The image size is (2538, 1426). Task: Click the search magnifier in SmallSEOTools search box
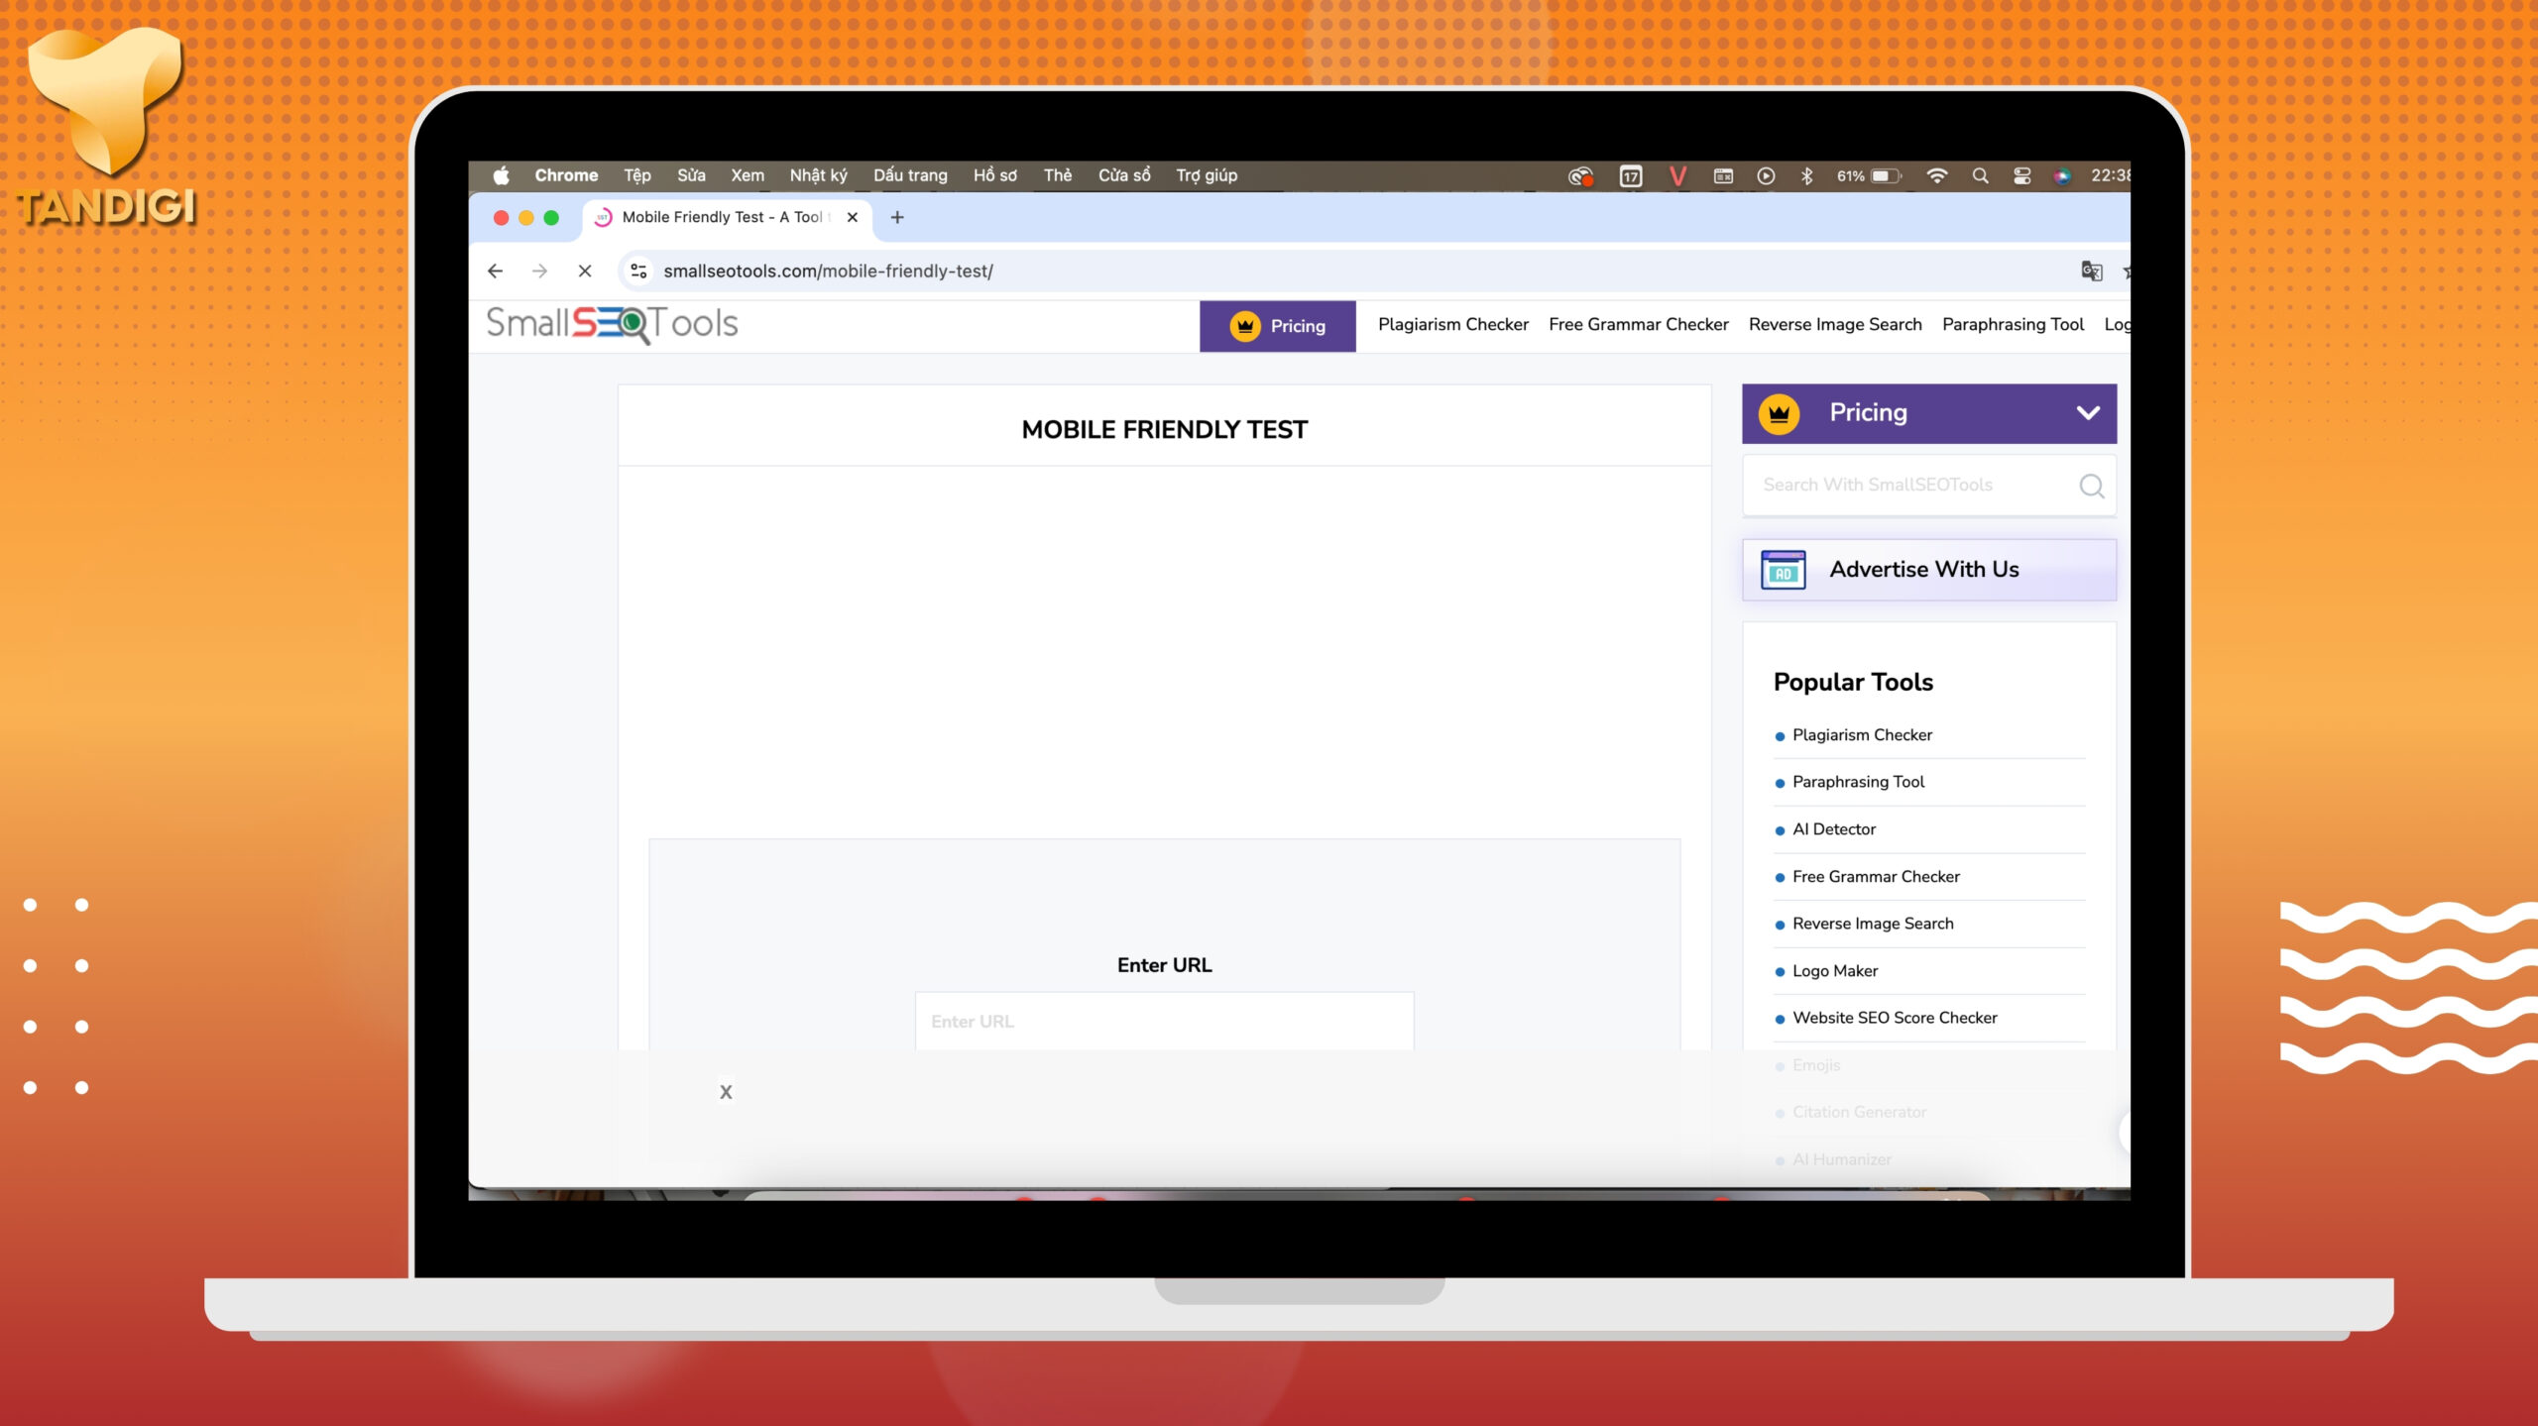click(x=2091, y=486)
